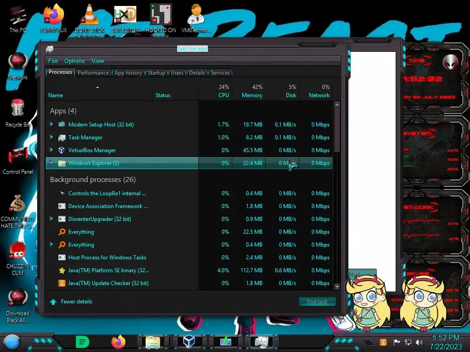Click the End task button

click(317, 302)
